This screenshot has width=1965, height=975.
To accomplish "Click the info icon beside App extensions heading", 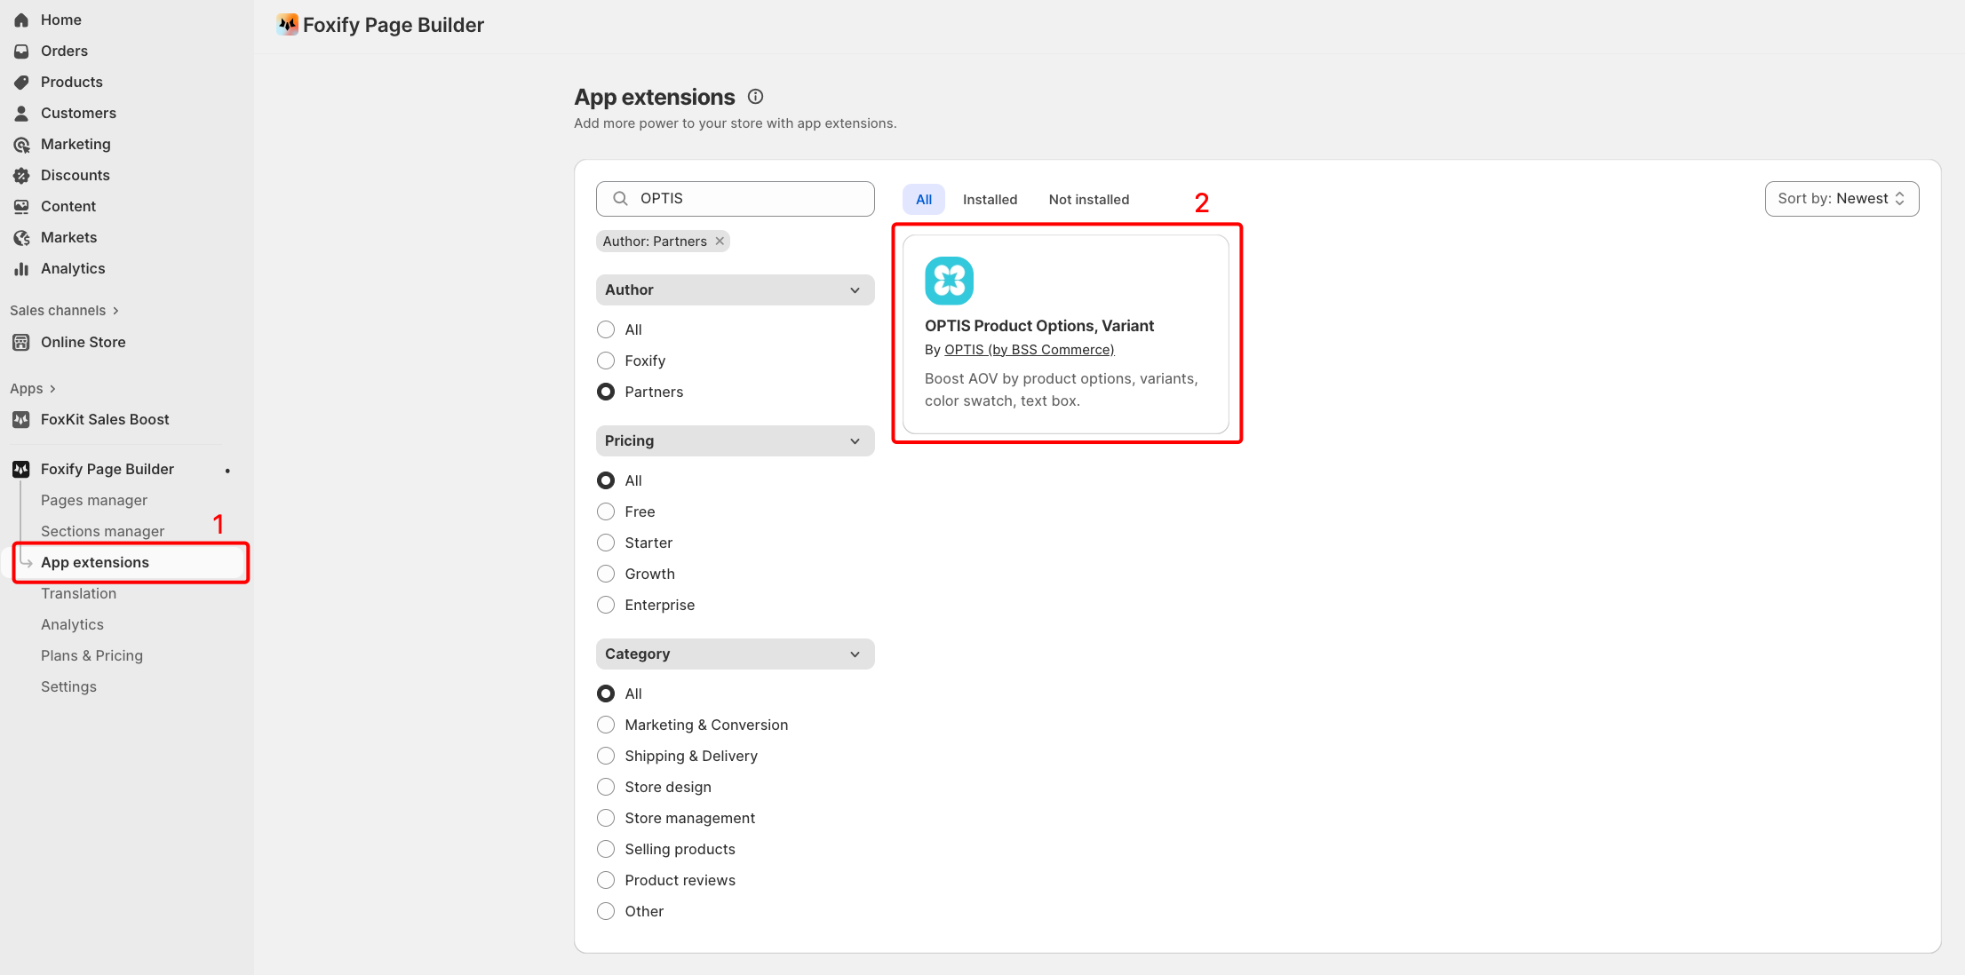I will (756, 97).
